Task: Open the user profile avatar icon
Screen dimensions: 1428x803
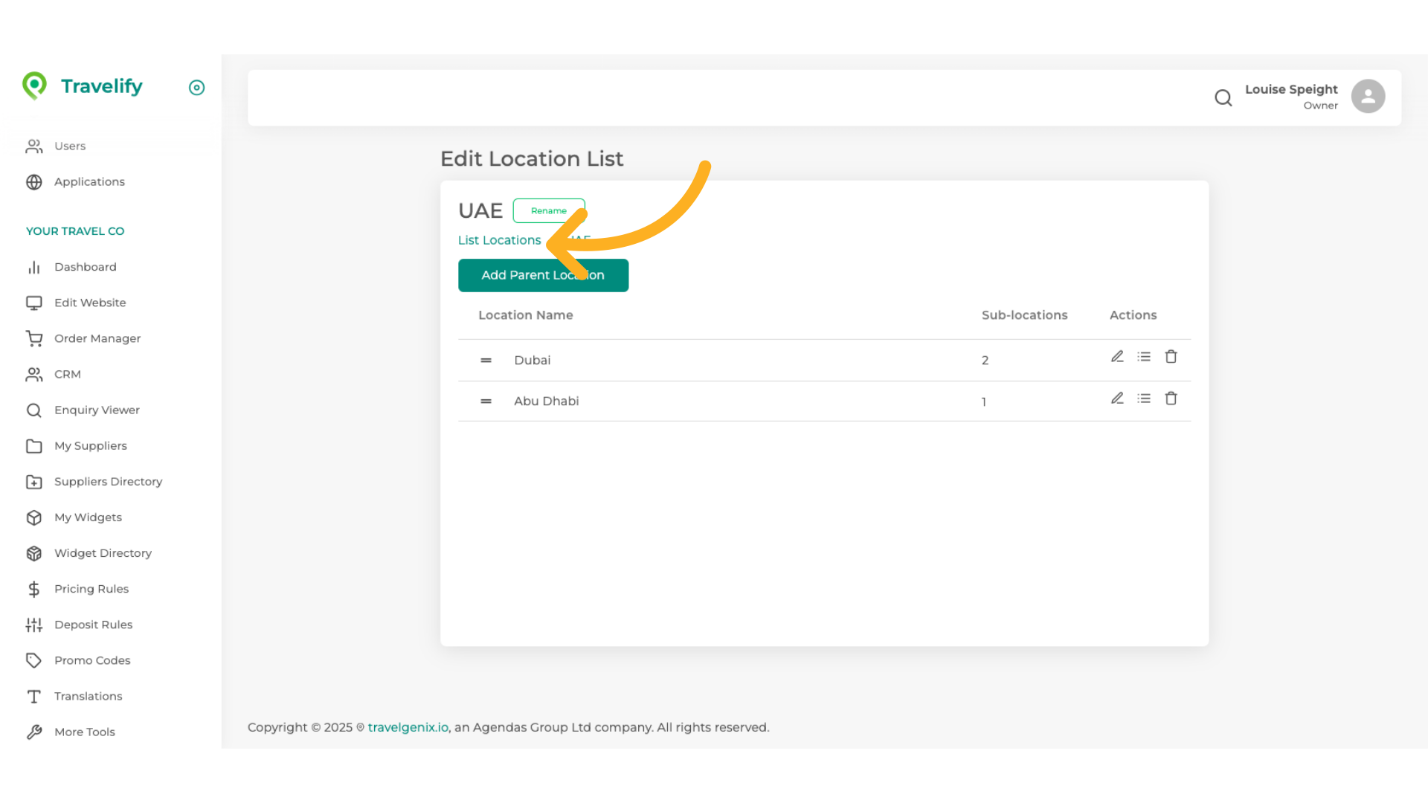Action: pos(1368,96)
